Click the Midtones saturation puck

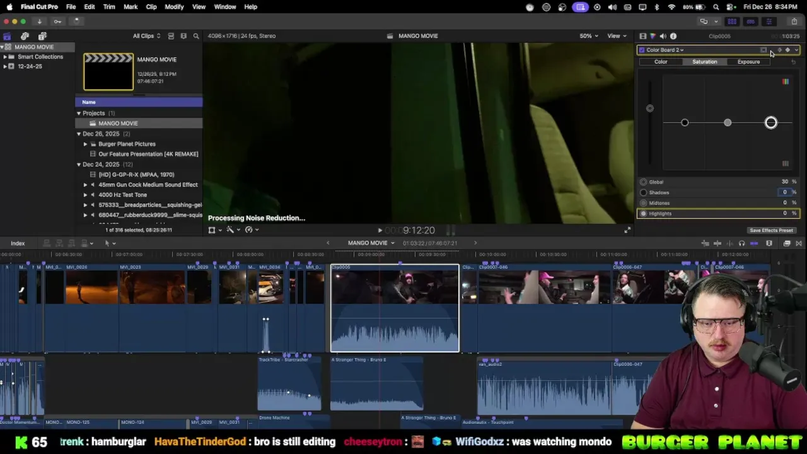point(728,122)
